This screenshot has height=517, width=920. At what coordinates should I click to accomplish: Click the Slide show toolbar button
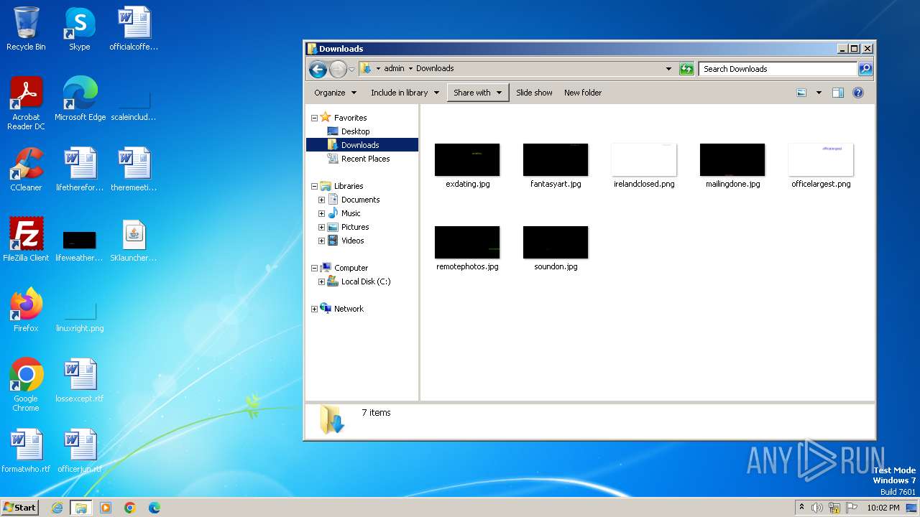pos(534,93)
